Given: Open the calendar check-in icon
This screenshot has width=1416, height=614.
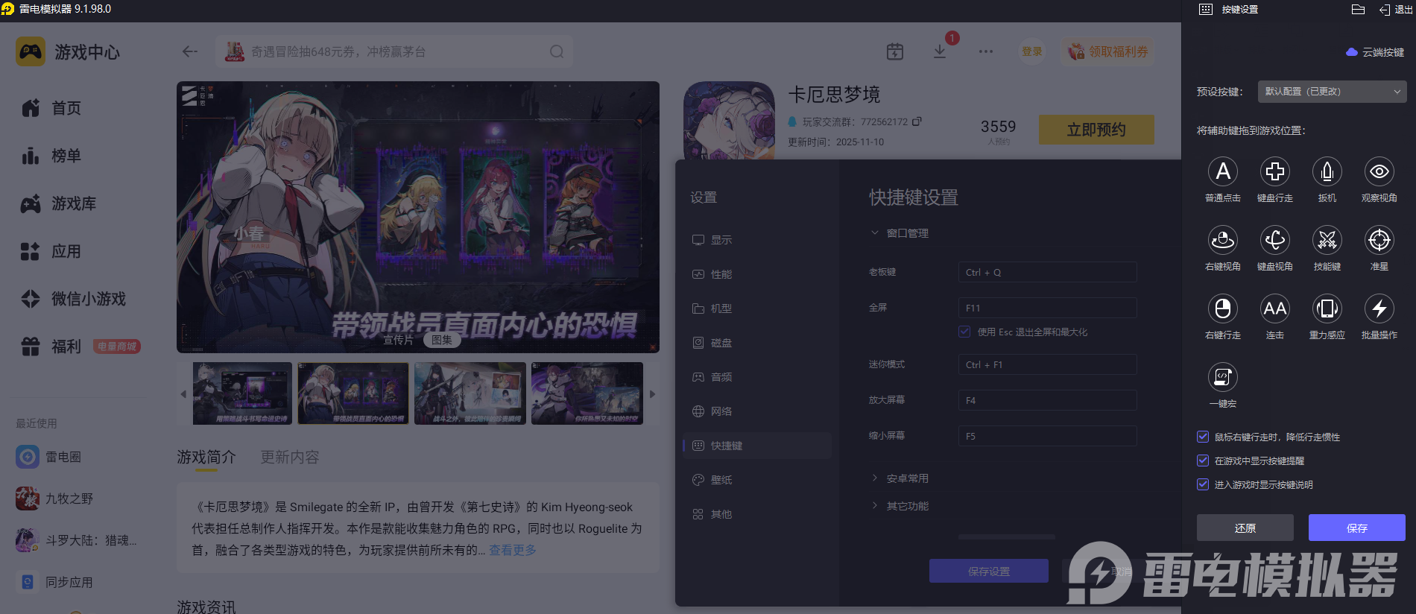Looking at the screenshot, I should pyautogui.click(x=895, y=51).
